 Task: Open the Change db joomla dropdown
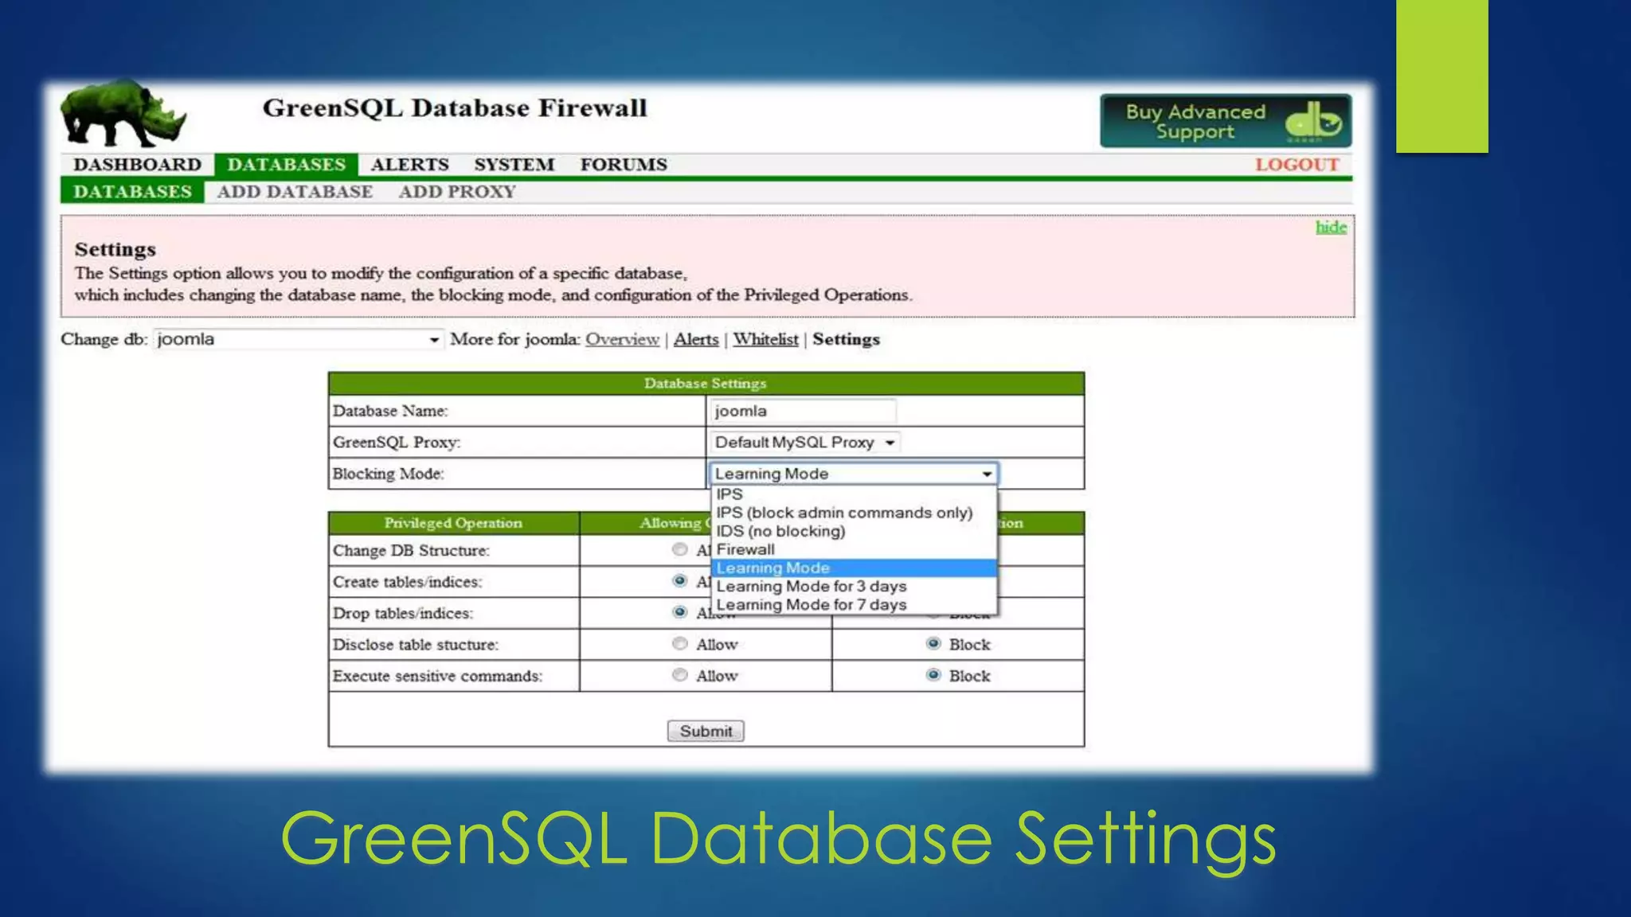298,339
